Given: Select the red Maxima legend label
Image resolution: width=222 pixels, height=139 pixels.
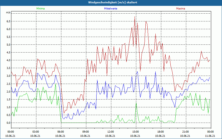Looking at the screenshot, I should pos(181,9).
